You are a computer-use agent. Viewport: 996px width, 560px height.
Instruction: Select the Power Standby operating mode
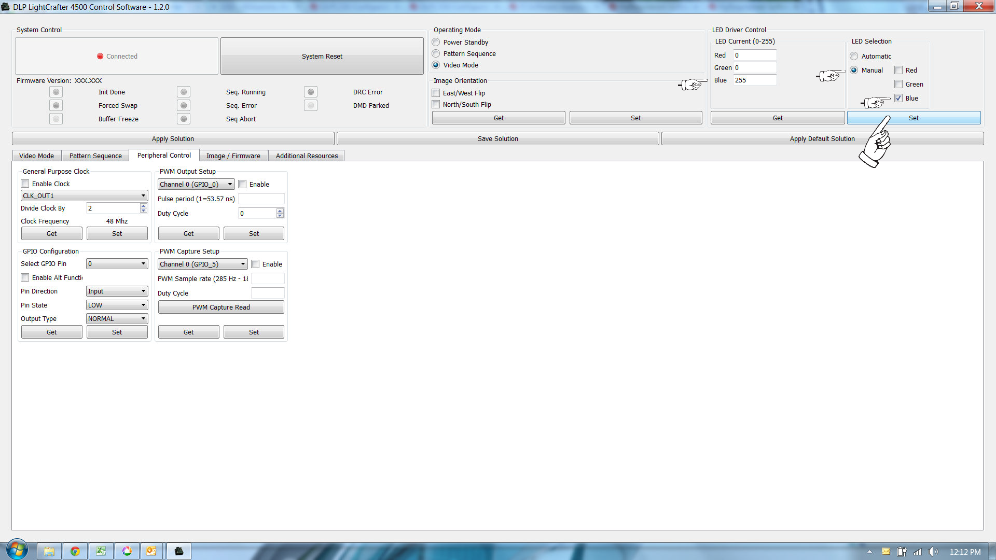pyautogui.click(x=436, y=42)
